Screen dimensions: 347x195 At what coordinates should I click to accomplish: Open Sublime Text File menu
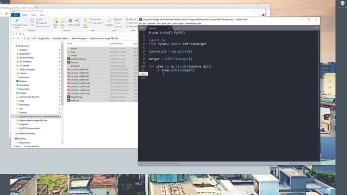pos(140,23)
